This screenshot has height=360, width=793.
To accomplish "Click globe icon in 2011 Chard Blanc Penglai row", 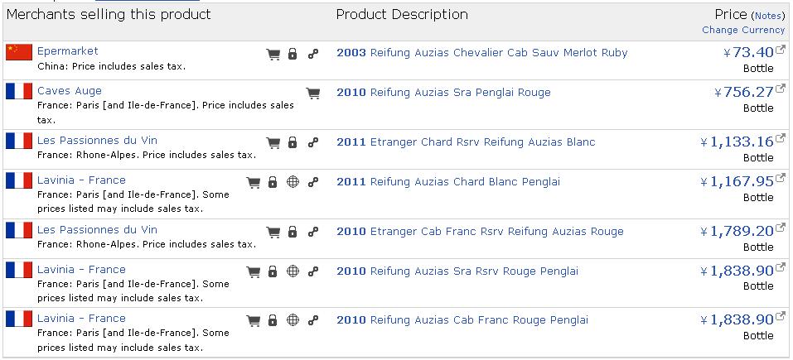I will pyautogui.click(x=293, y=182).
